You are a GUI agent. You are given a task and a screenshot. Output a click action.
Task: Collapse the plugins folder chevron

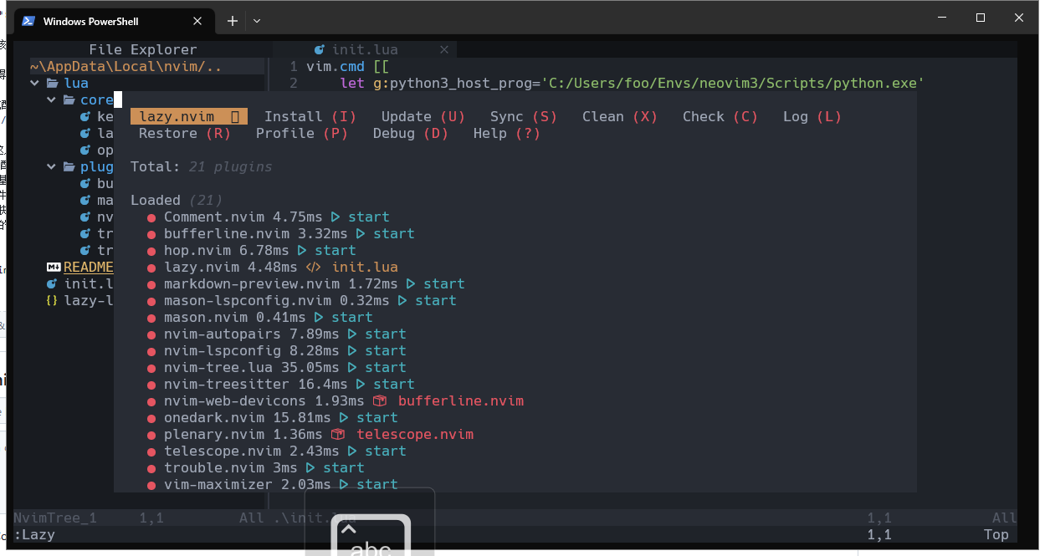pos(52,166)
